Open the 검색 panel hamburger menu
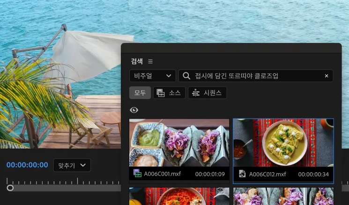 click(x=150, y=62)
